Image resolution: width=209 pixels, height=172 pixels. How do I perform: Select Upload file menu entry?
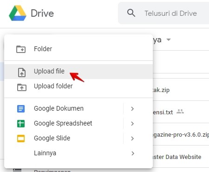(x=78, y=72)
